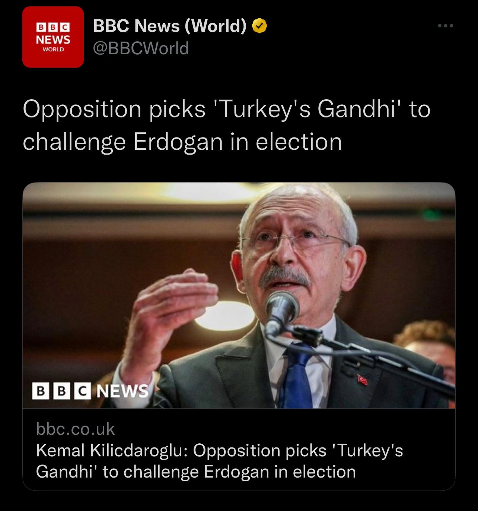Click the tweet text about Turkey's Gandhi
Screen dimensions: 478x511
click(226, 125)
